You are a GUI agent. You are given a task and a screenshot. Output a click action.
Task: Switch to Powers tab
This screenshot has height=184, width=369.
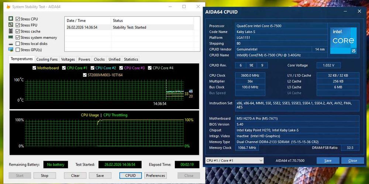pos(84,59)
